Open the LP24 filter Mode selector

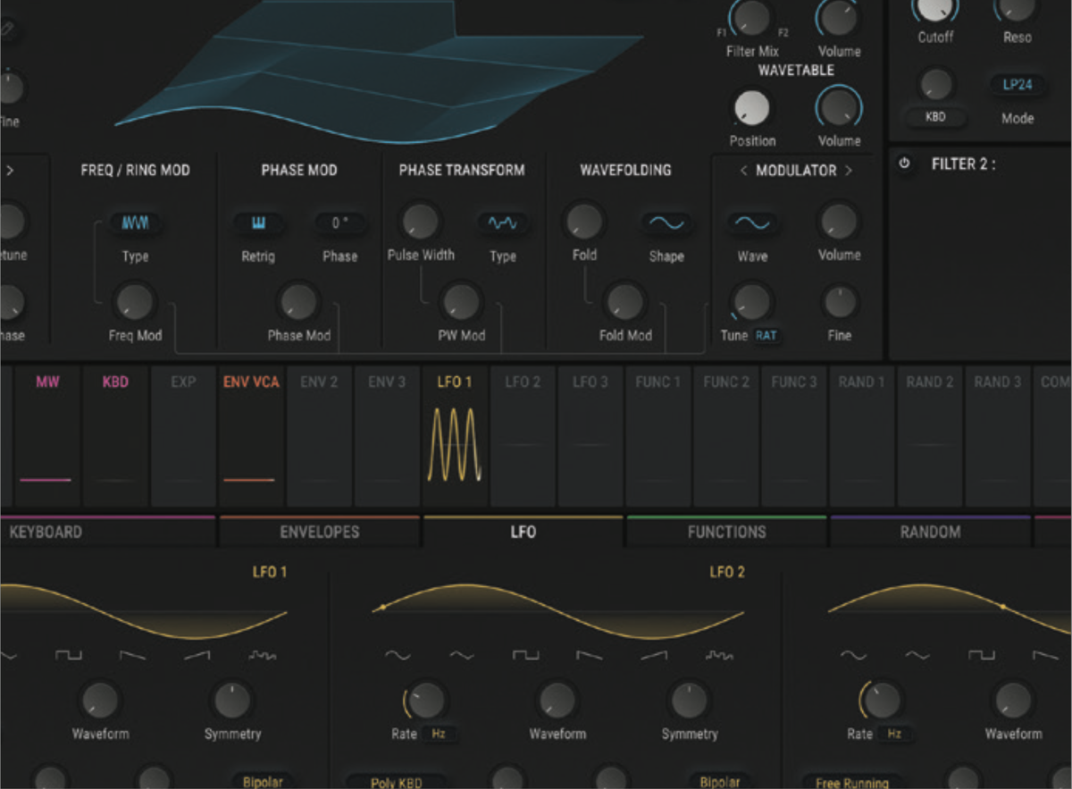point(1017,85)
